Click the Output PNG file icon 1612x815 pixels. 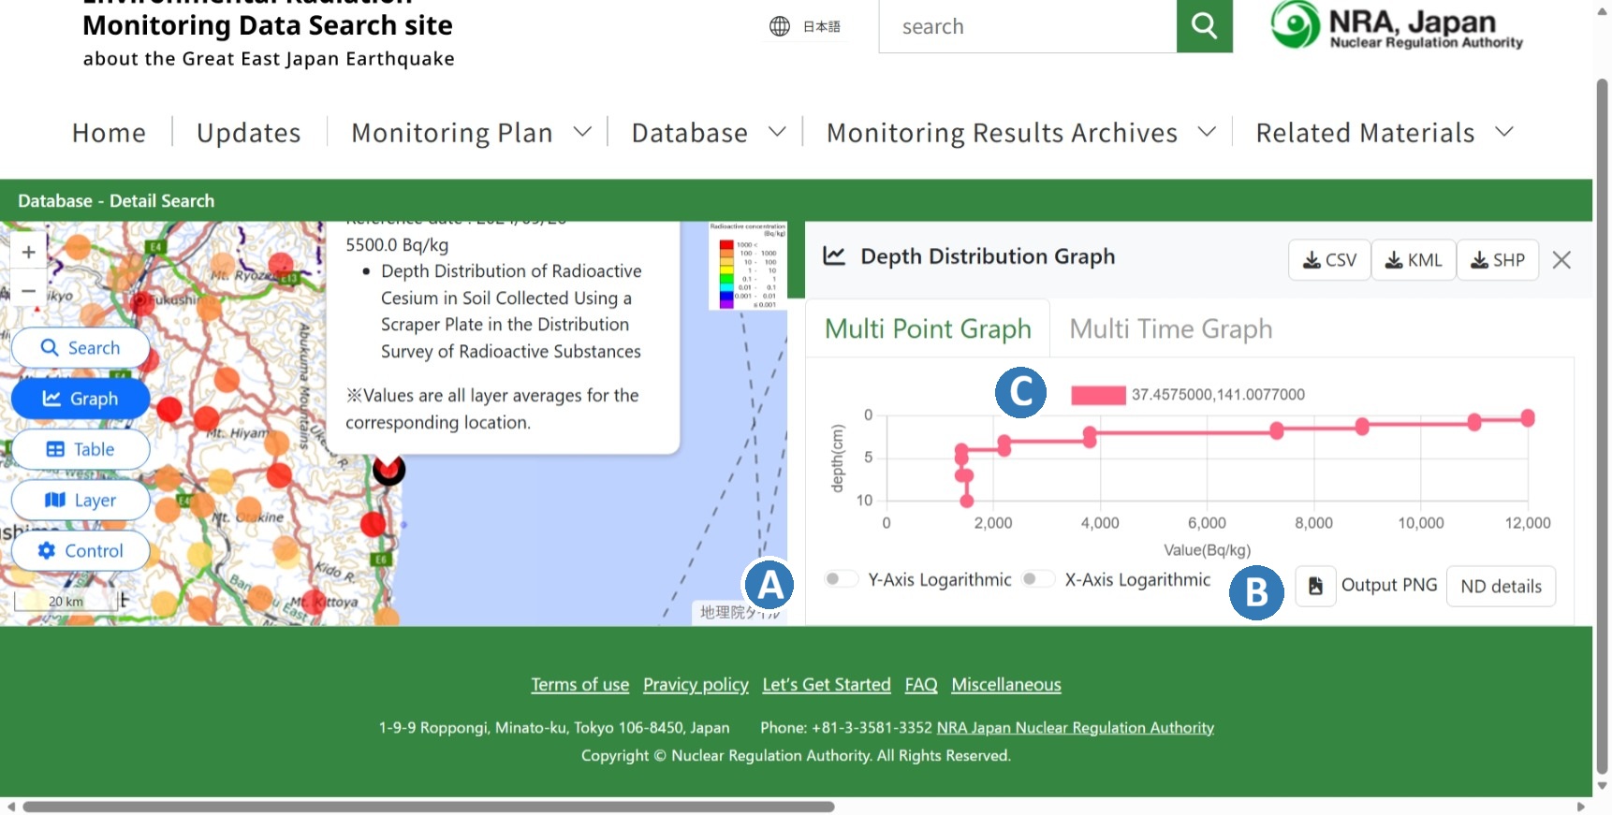[x=1315, y=586]
